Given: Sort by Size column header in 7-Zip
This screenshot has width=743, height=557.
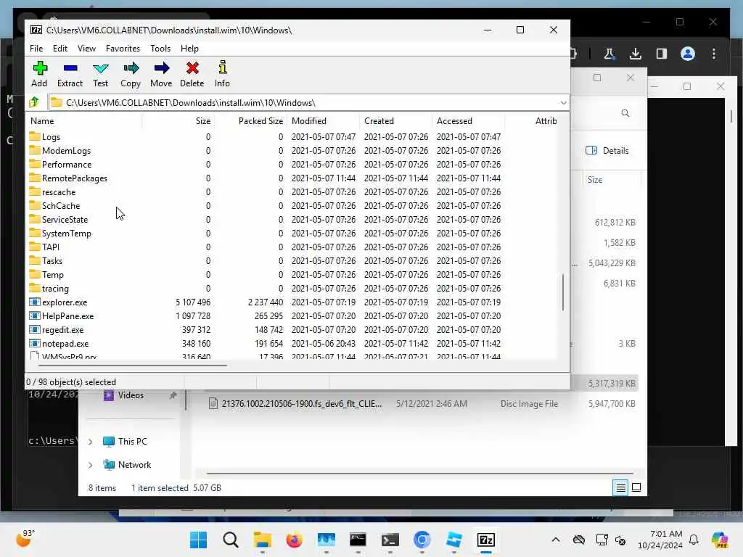Looking at the screenshot, I should pos(178,121).
